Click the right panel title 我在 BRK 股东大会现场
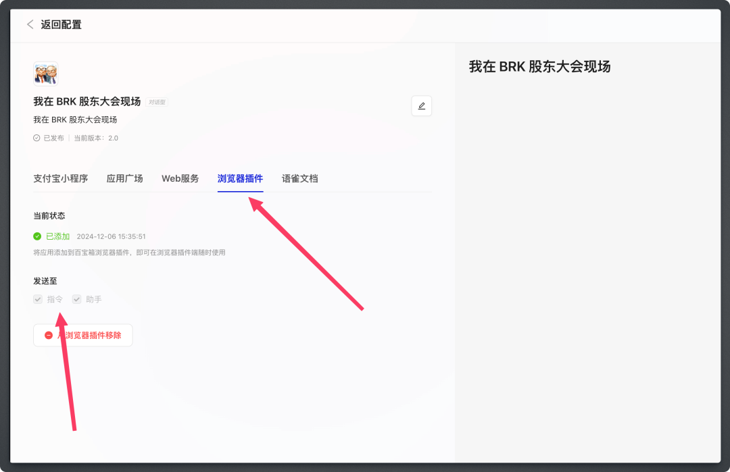Viewport: 730px width, 472px height. tap(539, 67)
